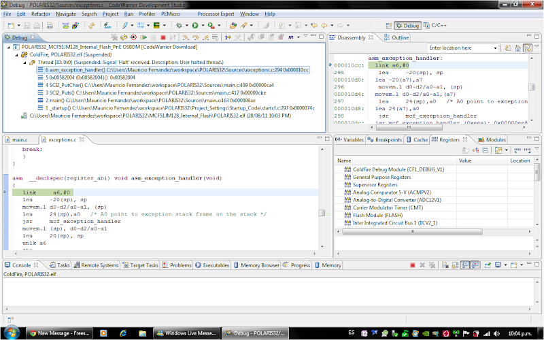Viewport: 544px width, 340px height.
Task: Click the C/C++ perspective icon
Action: (x=426, y=25)
